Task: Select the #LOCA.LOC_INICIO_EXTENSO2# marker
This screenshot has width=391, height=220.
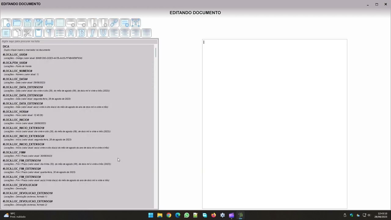Action: [78, 138]
